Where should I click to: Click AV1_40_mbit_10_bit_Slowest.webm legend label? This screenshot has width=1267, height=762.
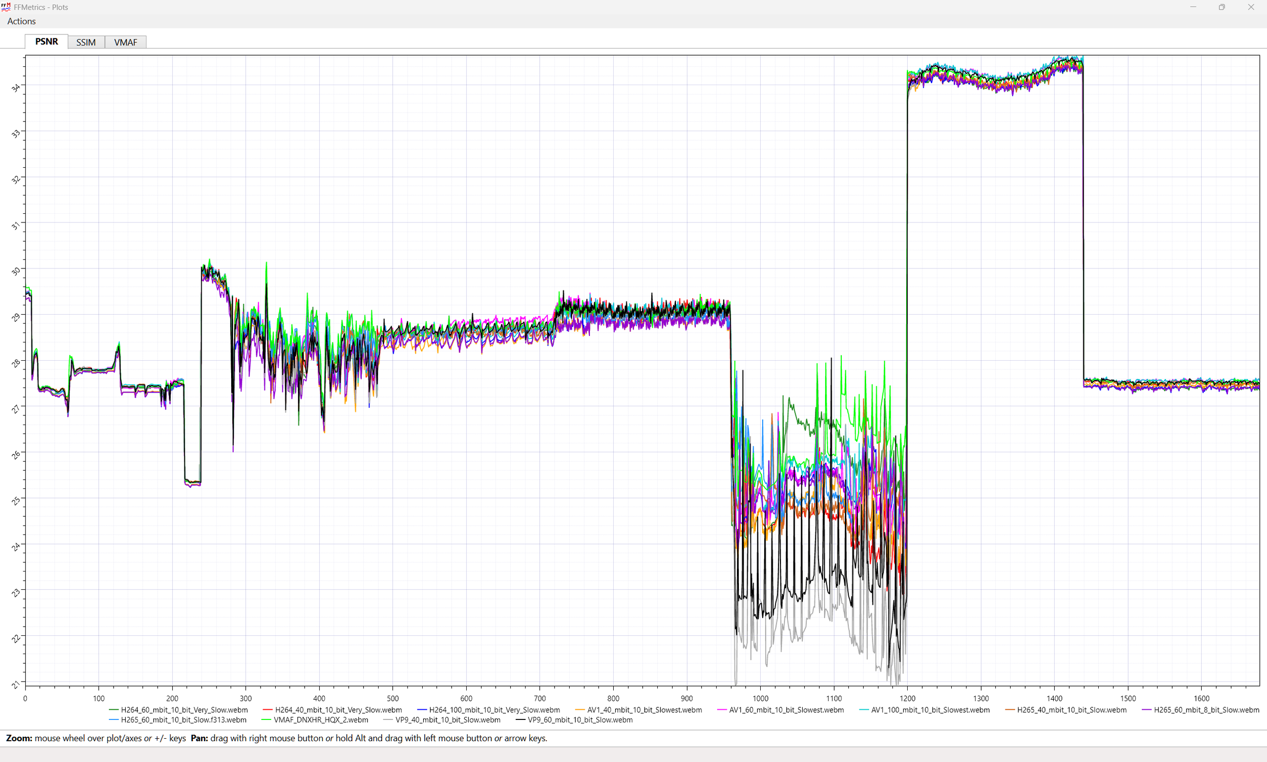pyautogui.click(x=644, y=710)
